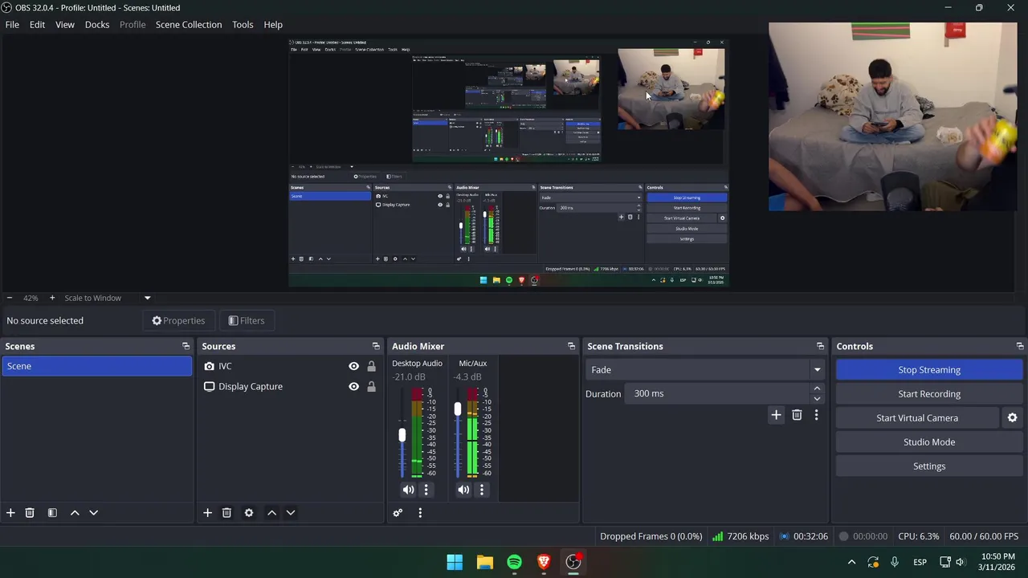Toggle lock on IVC source

click(x=371, y=366)
